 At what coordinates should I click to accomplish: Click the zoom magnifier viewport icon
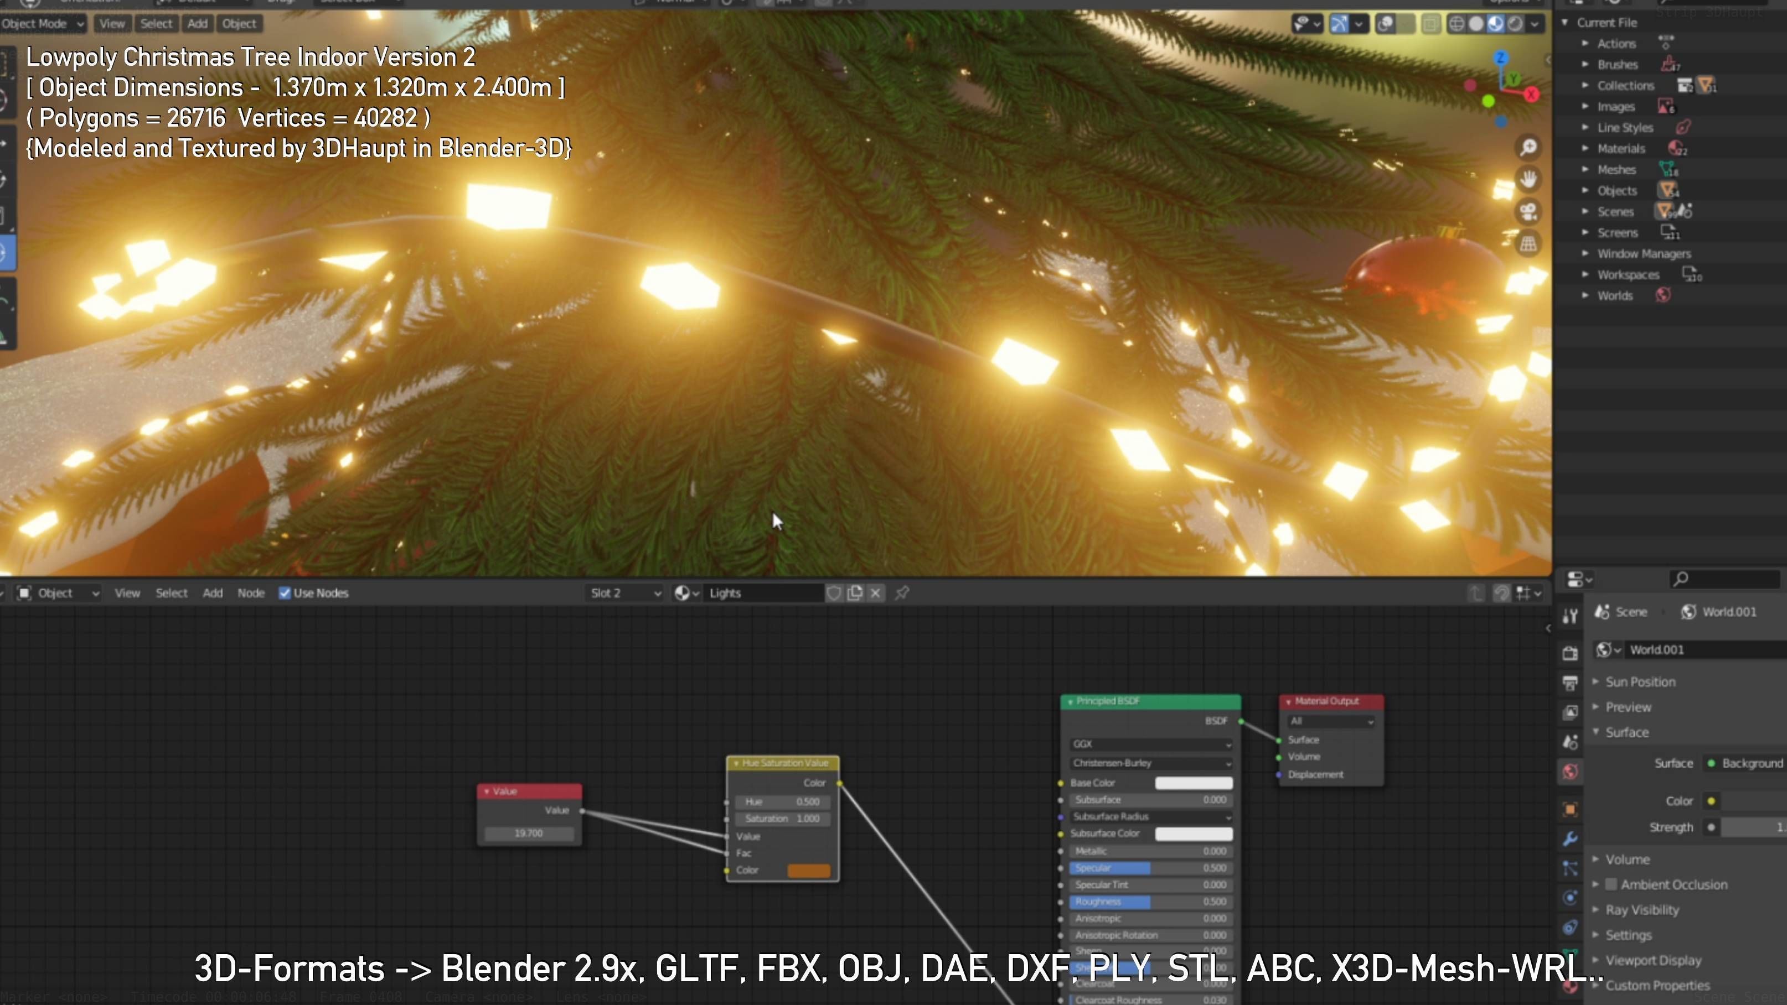point(1528,148)
